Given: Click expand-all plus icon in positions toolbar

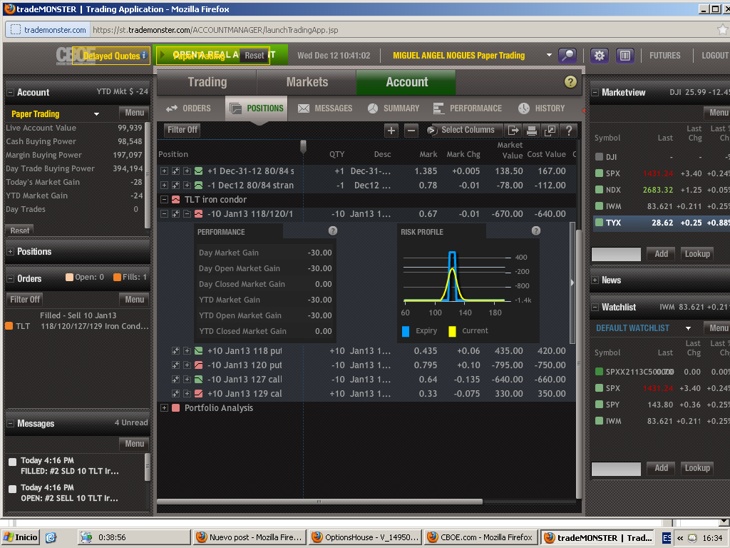Looking at the screenshot, I should [x=391, y=130].
